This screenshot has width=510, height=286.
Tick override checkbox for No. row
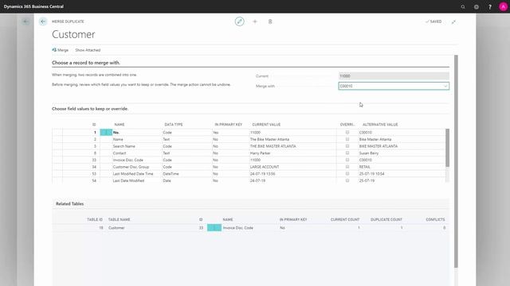click(347, 133)
